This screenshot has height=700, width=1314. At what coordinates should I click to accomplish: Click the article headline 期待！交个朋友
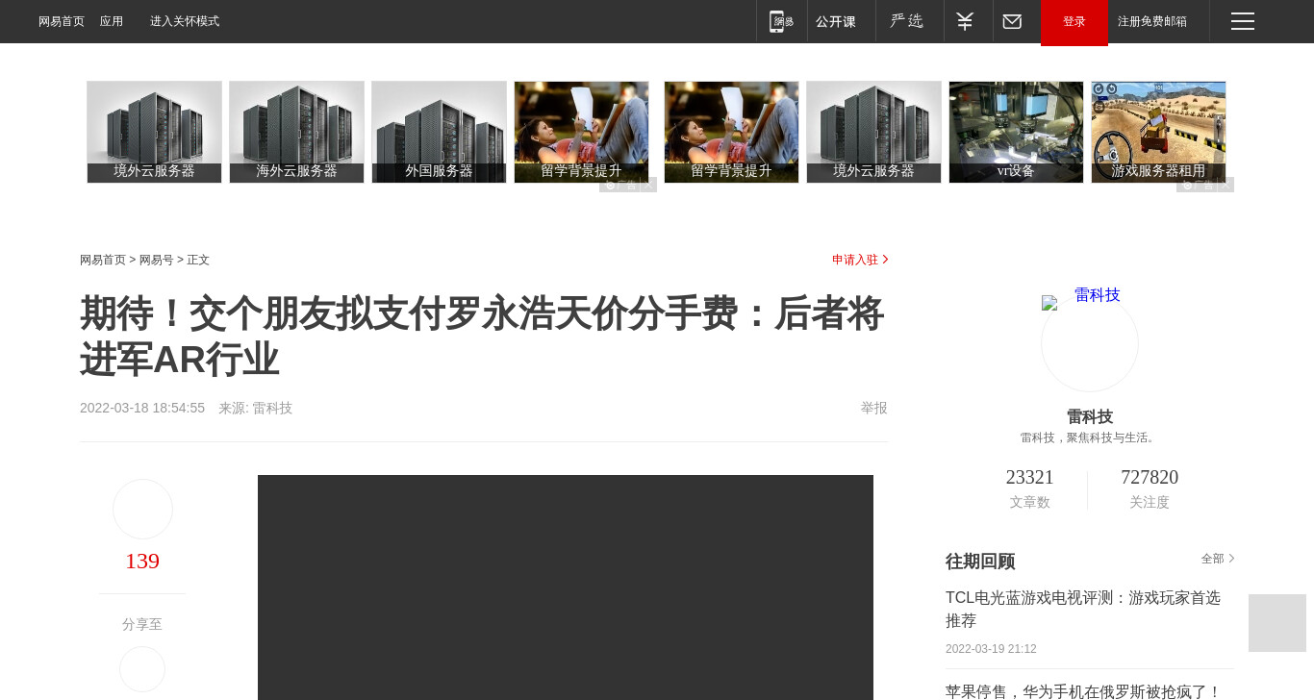coord(482,337)
